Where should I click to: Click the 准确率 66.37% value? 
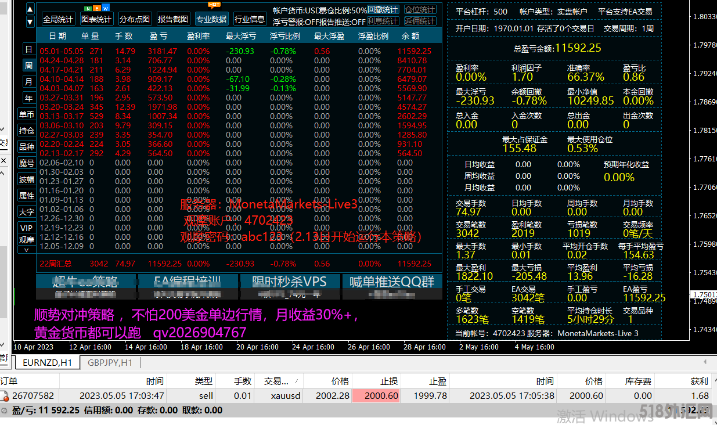click(x=586, y=77)
